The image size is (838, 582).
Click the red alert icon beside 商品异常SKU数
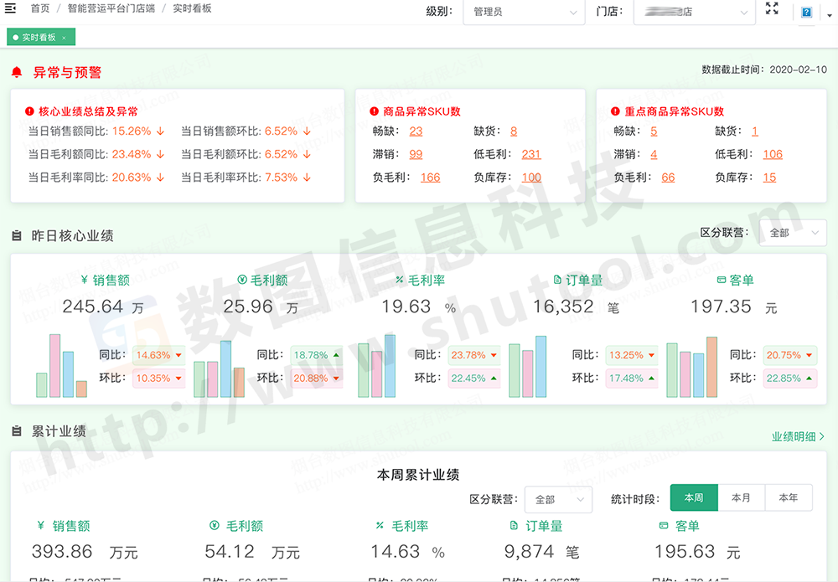[x=374, y=111]
